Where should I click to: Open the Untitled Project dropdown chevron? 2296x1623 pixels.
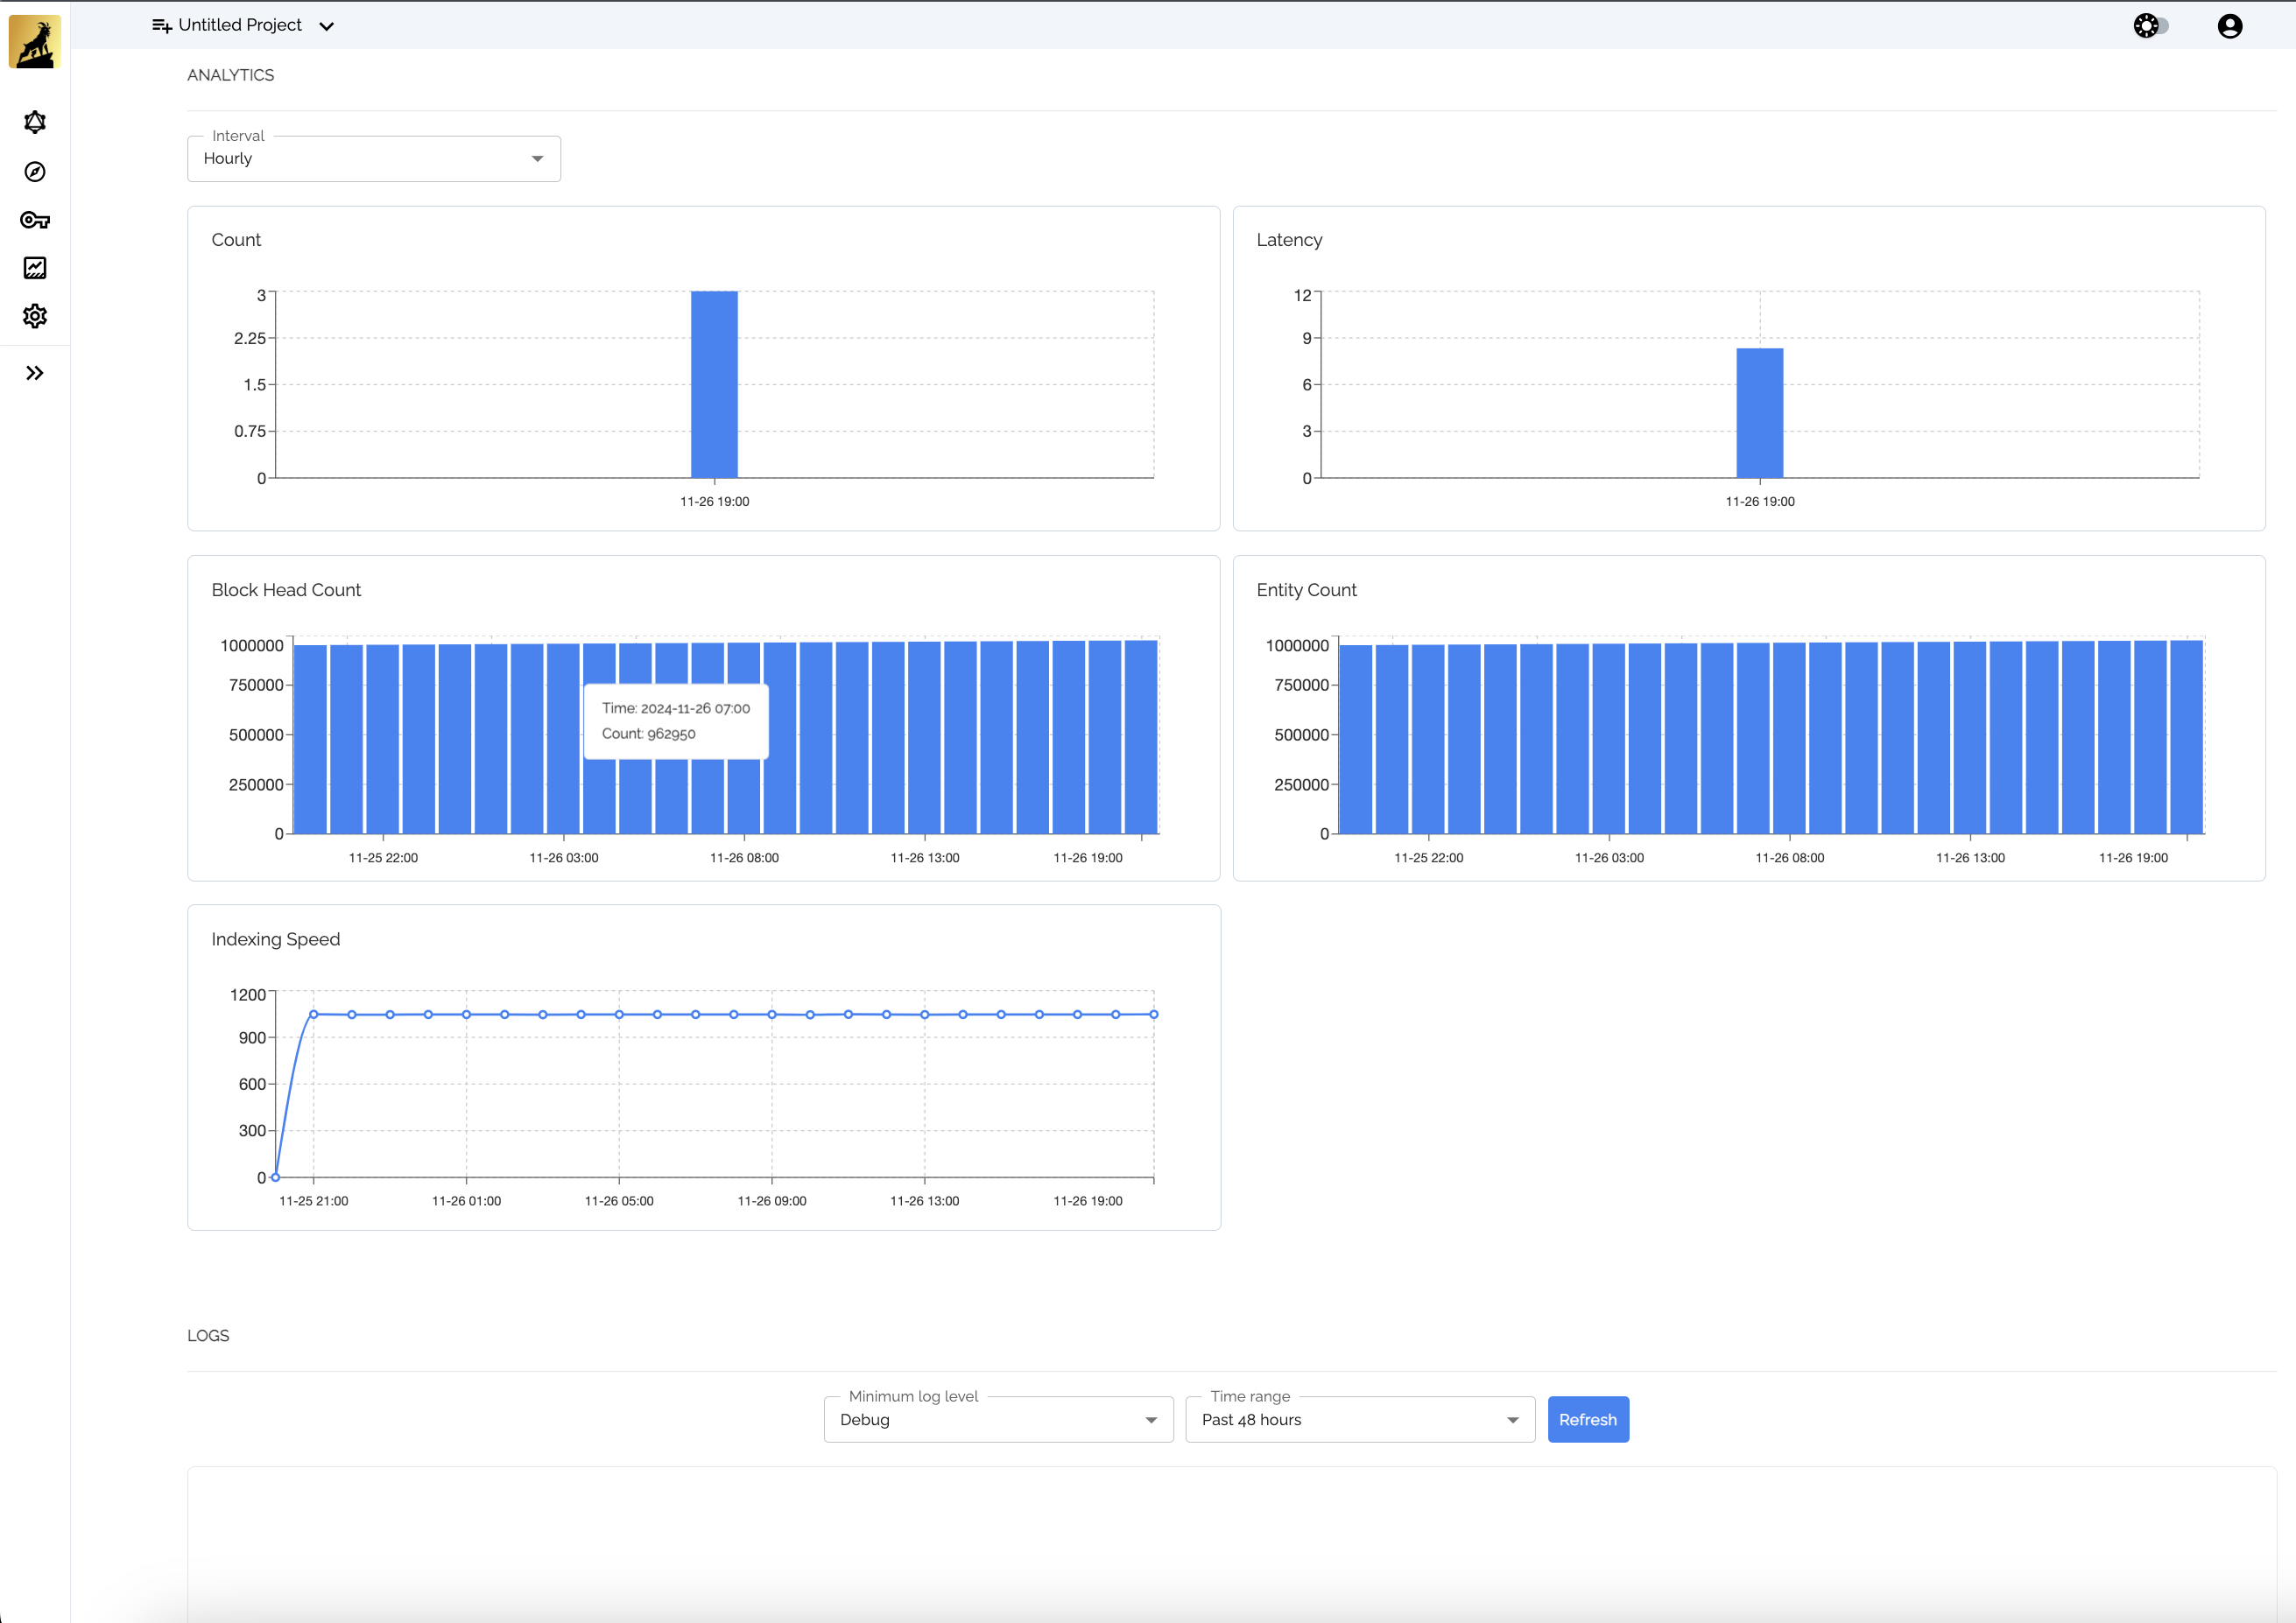pos(326,26)
